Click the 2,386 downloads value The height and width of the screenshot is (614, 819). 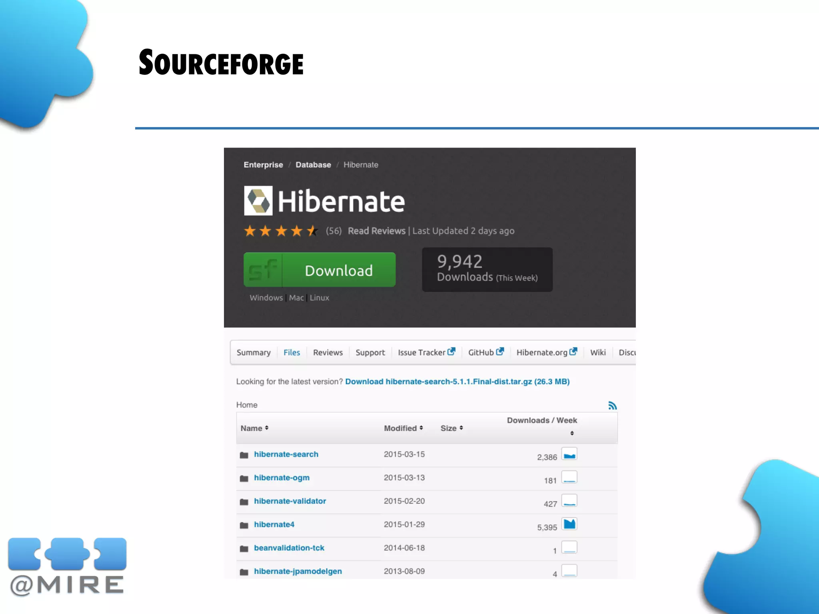coord(547,457)
